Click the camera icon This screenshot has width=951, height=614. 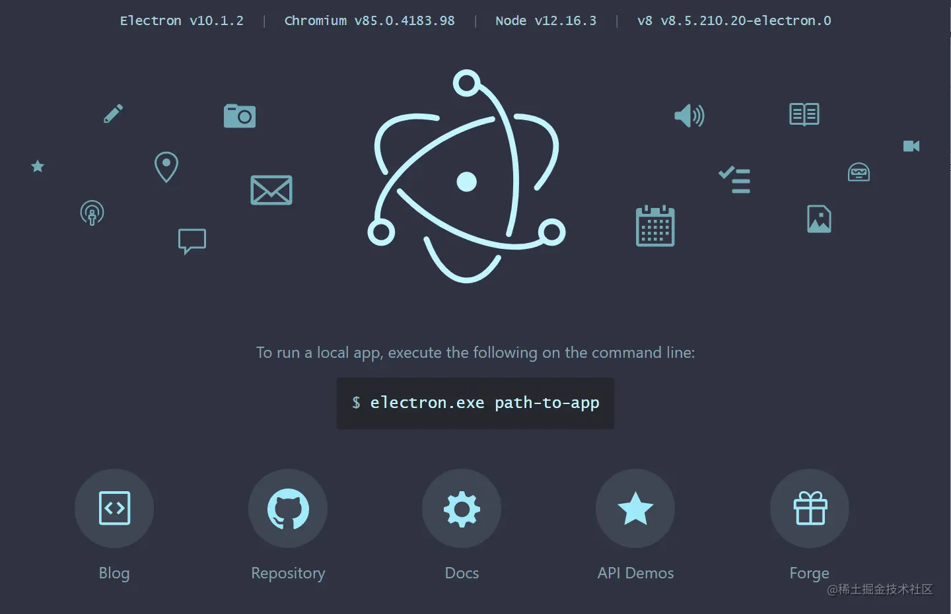tap(240, 116)
